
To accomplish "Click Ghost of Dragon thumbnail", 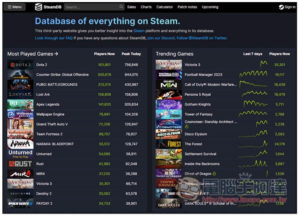I will point(169,174).
